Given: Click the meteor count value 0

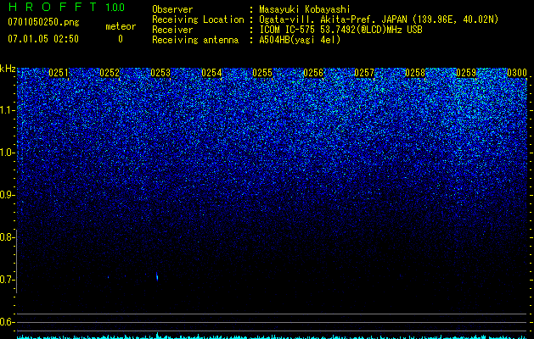Looking at the screenshot, I should [x=121, y=39].
